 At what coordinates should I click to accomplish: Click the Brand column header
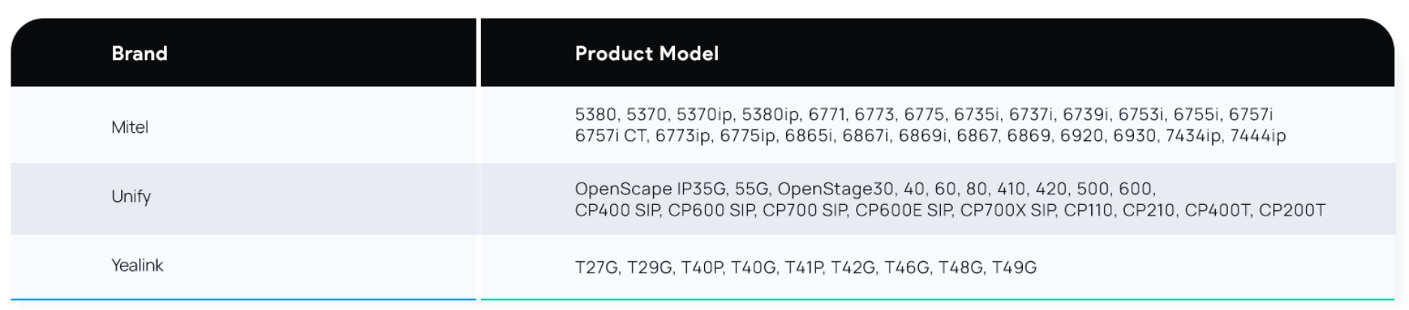pyautogui.click(x=140, y=54)
